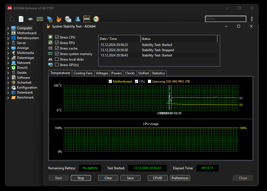Image resolution: width=267 pixels, height=191 pixels.
Task: Open the CPUID panel
Action: point(158,178)
